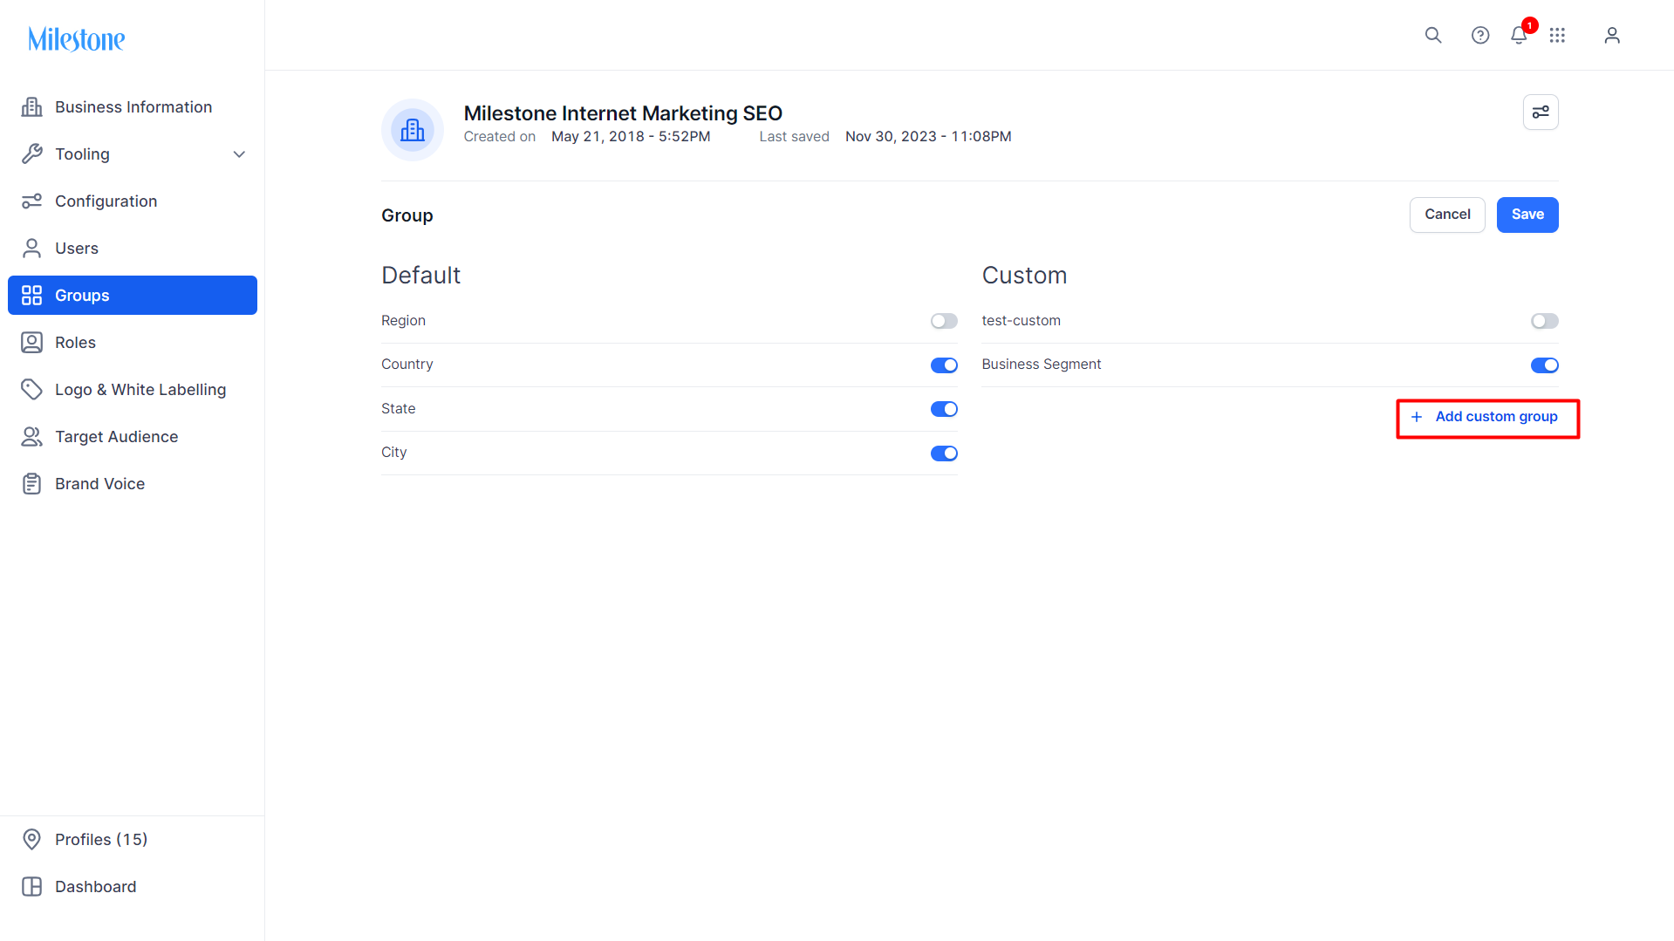The height and width of the screenshot is (941, 1674).
Task: Go to Target Audience
Action: (133, 437)
